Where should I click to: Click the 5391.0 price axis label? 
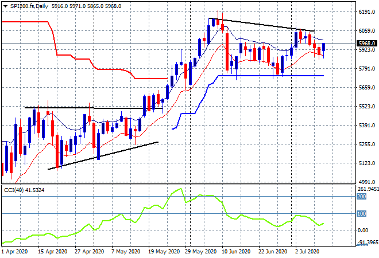tap(367, 126)
